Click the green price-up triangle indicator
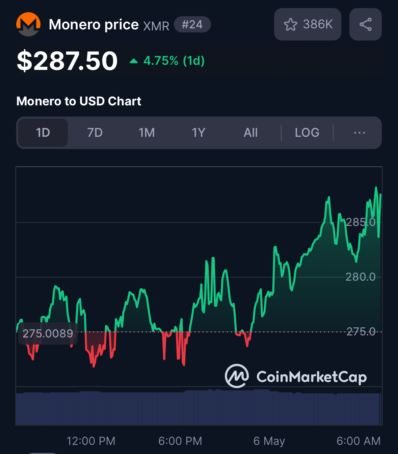Image resolution: width=398 pixels, height=454 pixels. [134, 61]
